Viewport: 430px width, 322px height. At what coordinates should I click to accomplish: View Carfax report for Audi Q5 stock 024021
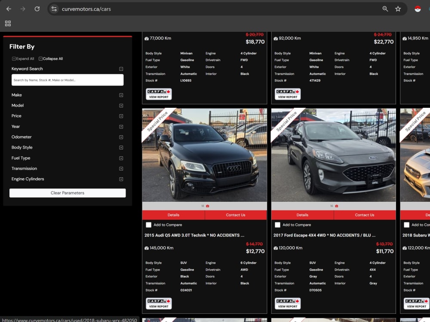(x=159, y=304)
